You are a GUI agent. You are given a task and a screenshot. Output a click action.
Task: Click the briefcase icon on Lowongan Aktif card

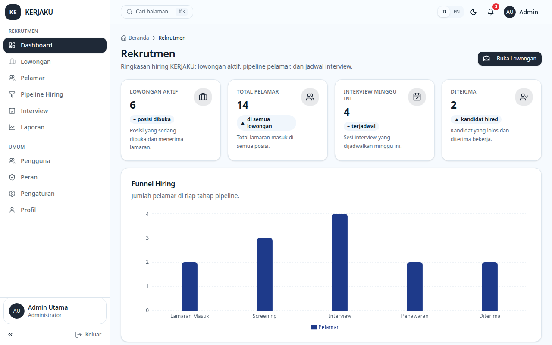pos(203,97)
